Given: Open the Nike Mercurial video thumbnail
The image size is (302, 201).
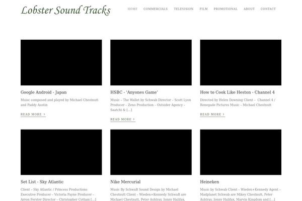Looking at the screenshot, I should (151, 152).
